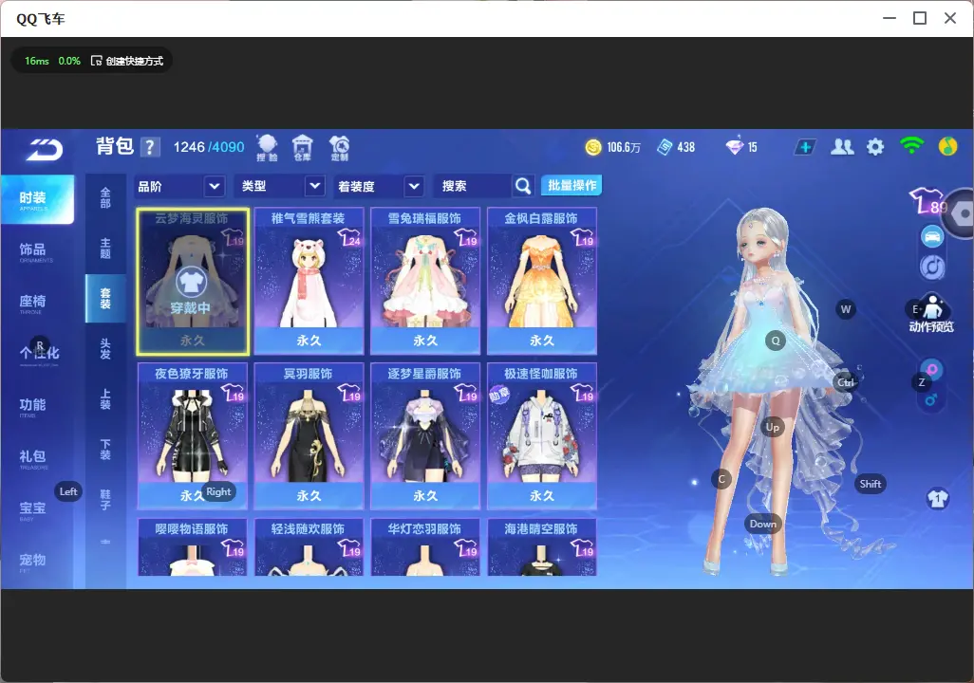The width and height of the screenshot is (974, 683).
Task: Select the 主题 sub-category
Action: pyautogui.click(x=105, y=249)
